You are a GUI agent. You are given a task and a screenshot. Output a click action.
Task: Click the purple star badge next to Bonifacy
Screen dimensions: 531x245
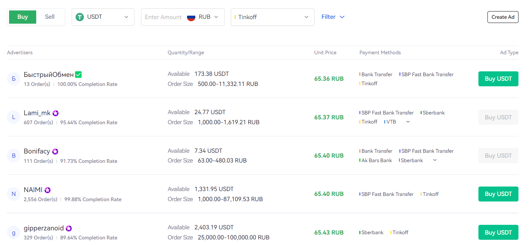click(55, 151)
